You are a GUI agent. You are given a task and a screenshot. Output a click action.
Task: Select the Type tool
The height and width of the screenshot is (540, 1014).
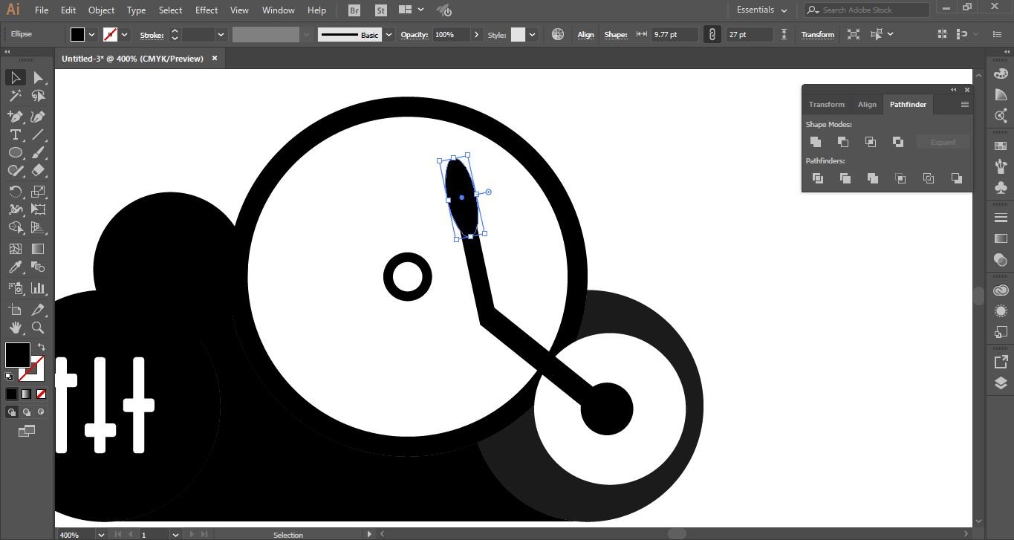[x=15, y=134]
